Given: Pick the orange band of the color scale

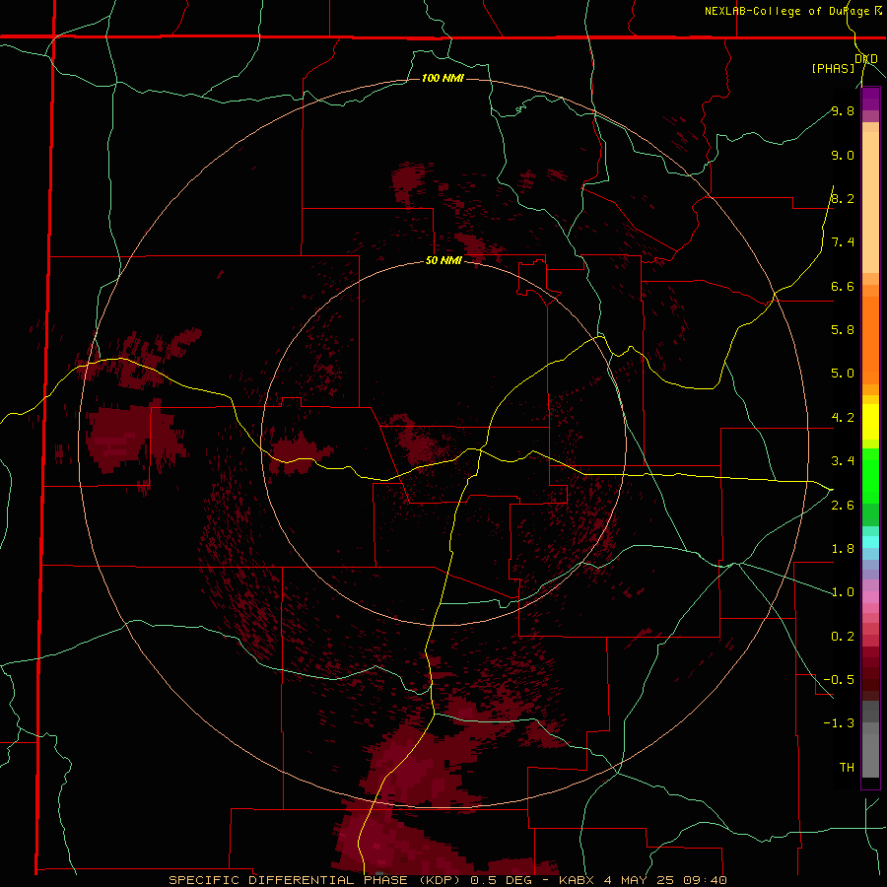Looking at the screenshot, I should [x=870, y=339].
